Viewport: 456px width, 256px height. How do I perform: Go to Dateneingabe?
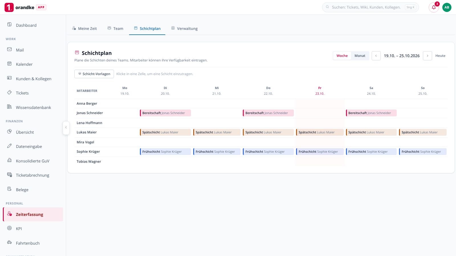click(33, 146)
